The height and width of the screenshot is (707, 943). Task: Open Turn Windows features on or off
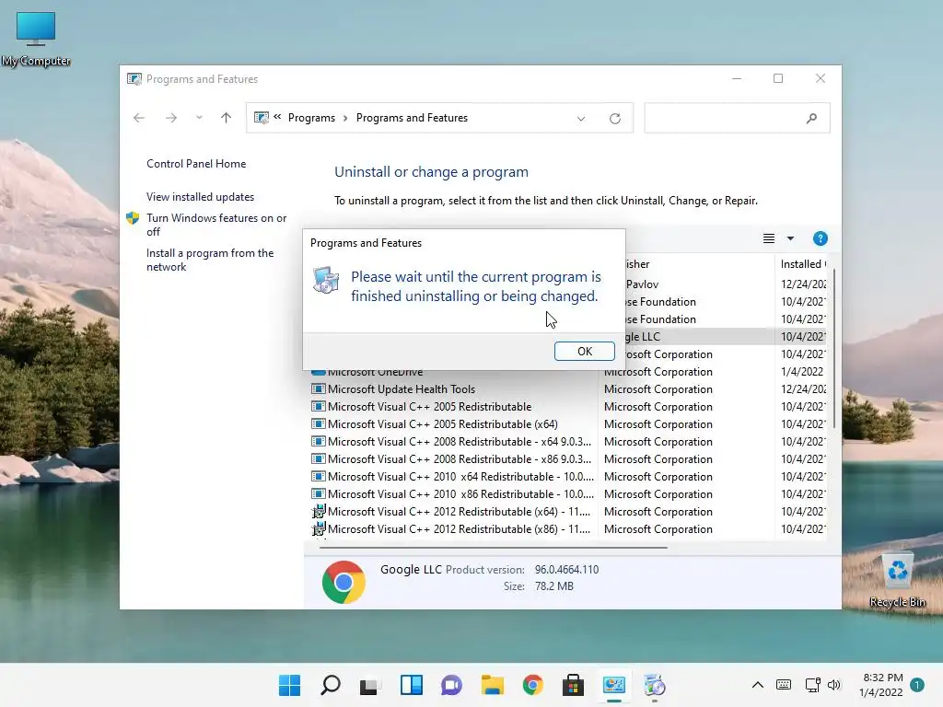216,225
